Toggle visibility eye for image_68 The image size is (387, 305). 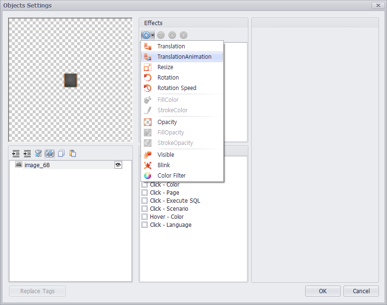click(x=118, y=165)
